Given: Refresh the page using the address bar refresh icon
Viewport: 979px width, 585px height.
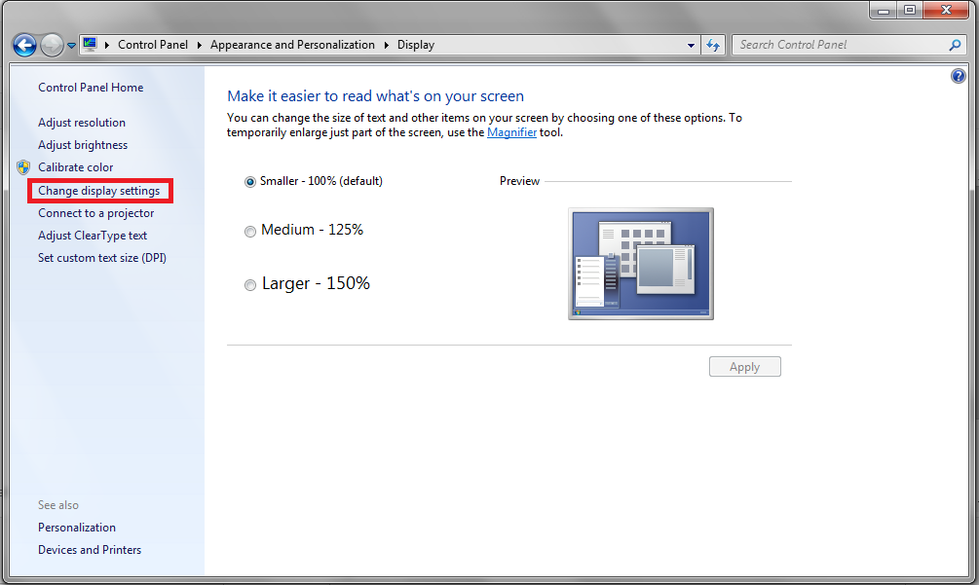Looking at the screenshot, I should click(713, 45).
